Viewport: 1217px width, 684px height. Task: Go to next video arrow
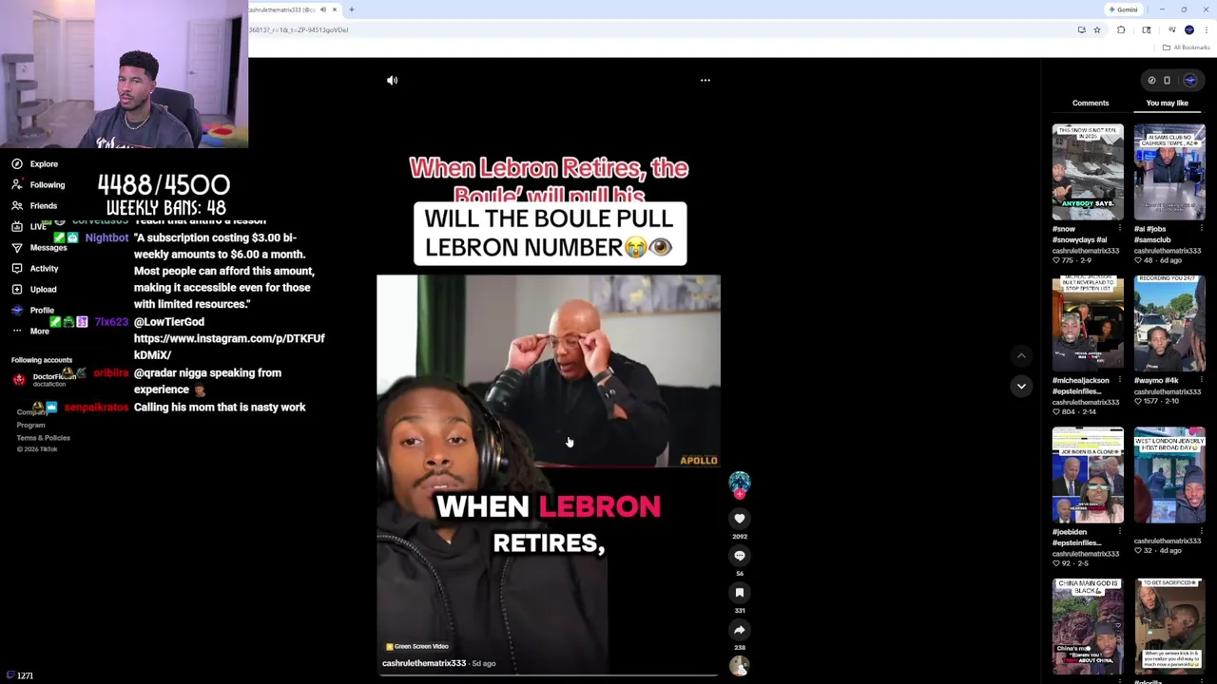tap(1021, 386)
